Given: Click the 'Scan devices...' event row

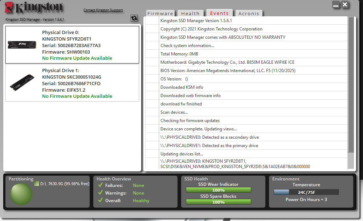Looking at the screenshot, I should 246,112.
